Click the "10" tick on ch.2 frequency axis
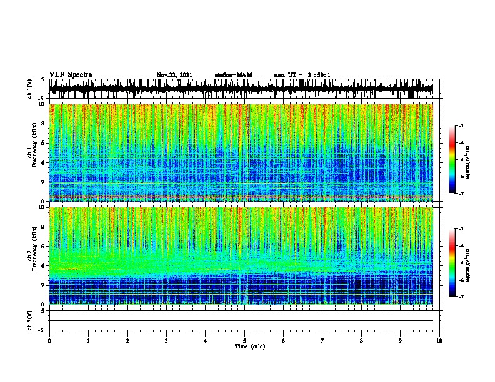The width and height of the screenshot is (495, 382). tap(42, 207)
